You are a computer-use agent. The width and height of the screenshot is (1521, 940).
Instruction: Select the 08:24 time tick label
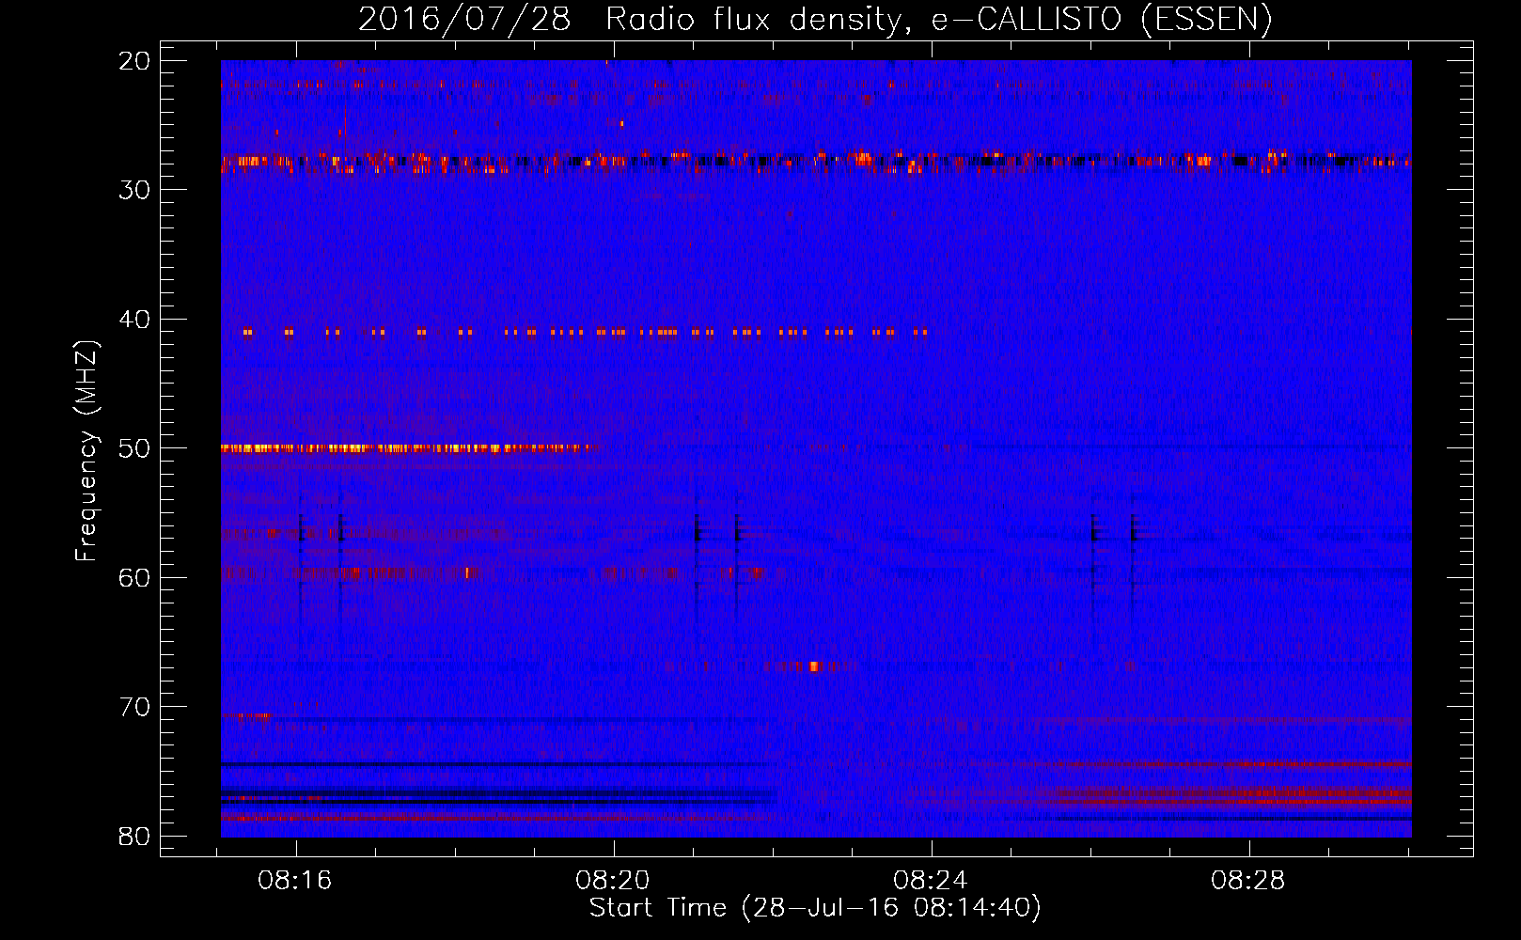[931, 881]
